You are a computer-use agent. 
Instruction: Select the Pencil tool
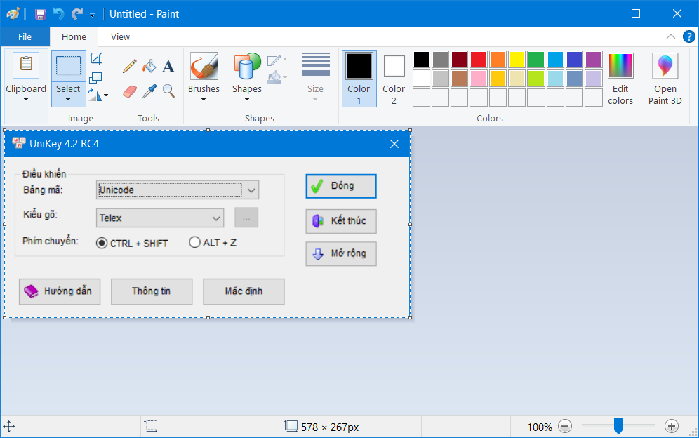pos(129,66)
